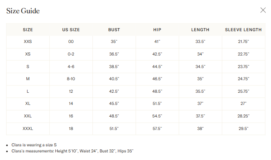Click the 'Clara is wearing a size S' note

pyautogui.click(x=34, y=145)
